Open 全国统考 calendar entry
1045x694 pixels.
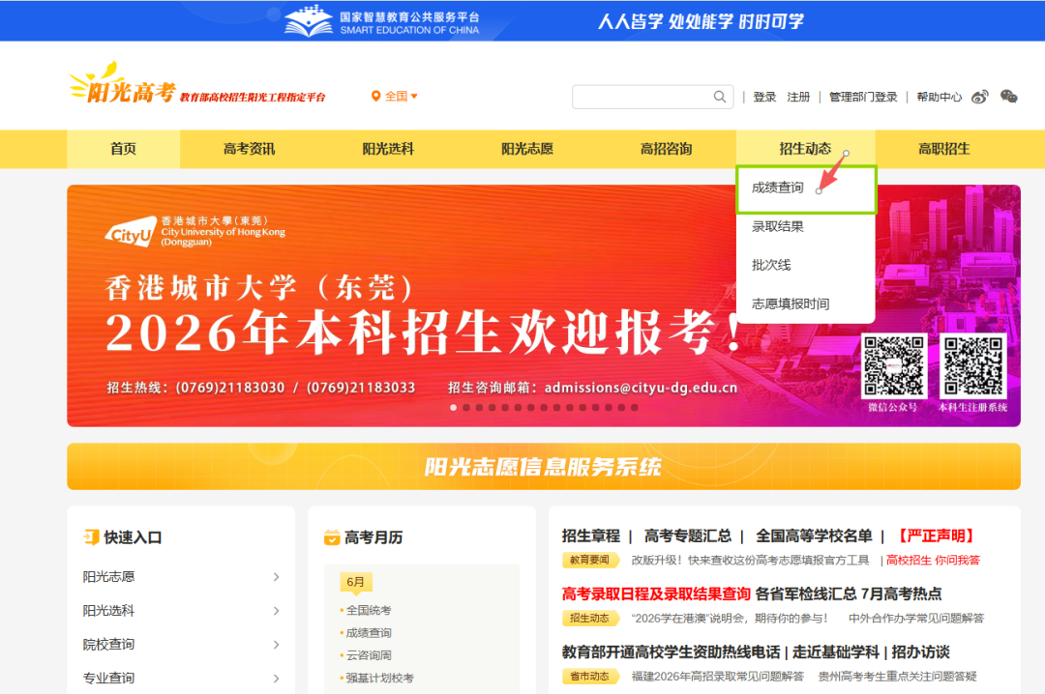369,610
